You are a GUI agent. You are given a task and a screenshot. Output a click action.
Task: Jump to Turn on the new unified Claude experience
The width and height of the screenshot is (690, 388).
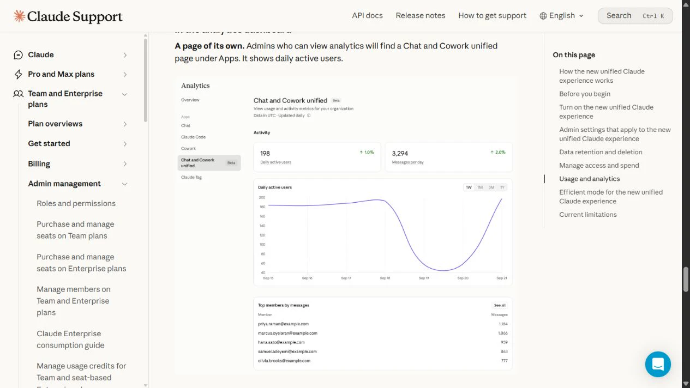coord(606,112)
